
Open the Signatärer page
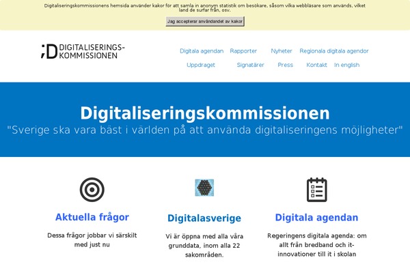pyautogui.click(x=251, y=65)
